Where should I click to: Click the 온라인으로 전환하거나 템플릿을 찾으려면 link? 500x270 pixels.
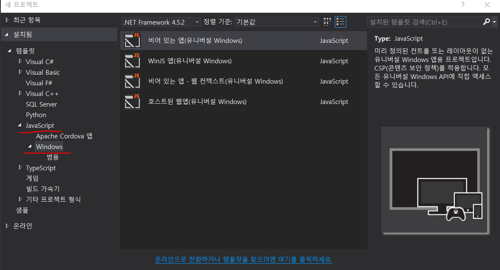(244, 259)
